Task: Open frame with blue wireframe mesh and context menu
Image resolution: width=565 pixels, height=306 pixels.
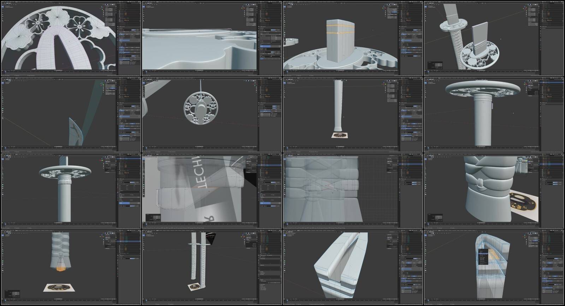Action: (x=494, y=267)
